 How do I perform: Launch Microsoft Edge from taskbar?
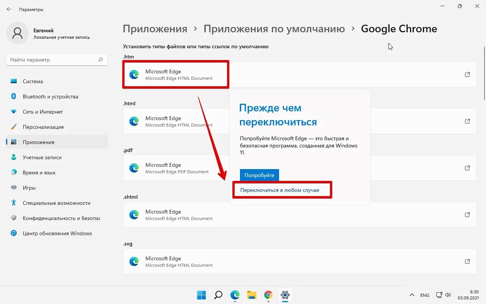pyautogui.click(x=235, y=295)
